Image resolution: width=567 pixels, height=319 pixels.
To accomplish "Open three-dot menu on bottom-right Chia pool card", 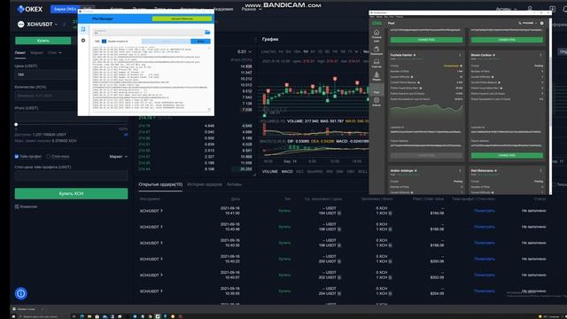I will point(540,170).
